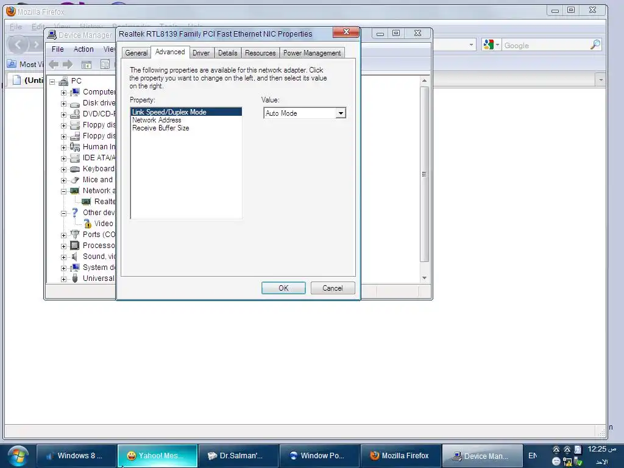
Task: Click in the Google search box
Action: pyautogui.click(x=545, y=45)
